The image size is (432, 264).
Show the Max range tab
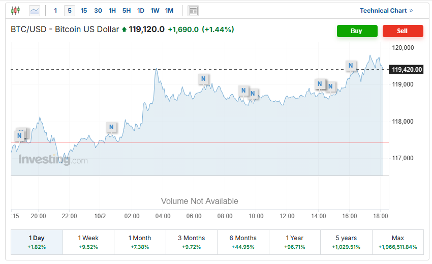tap(397, 242)
